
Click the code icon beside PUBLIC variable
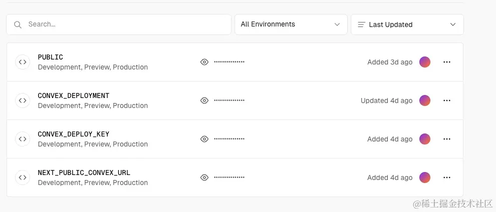pyautogui.click(x=23, y=62)
